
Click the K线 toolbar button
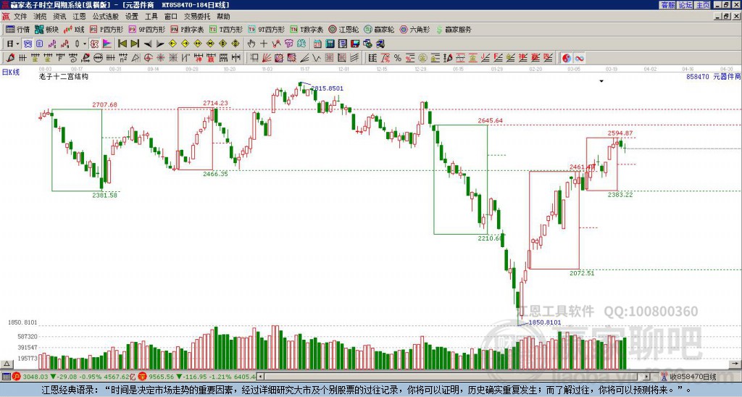74,29
